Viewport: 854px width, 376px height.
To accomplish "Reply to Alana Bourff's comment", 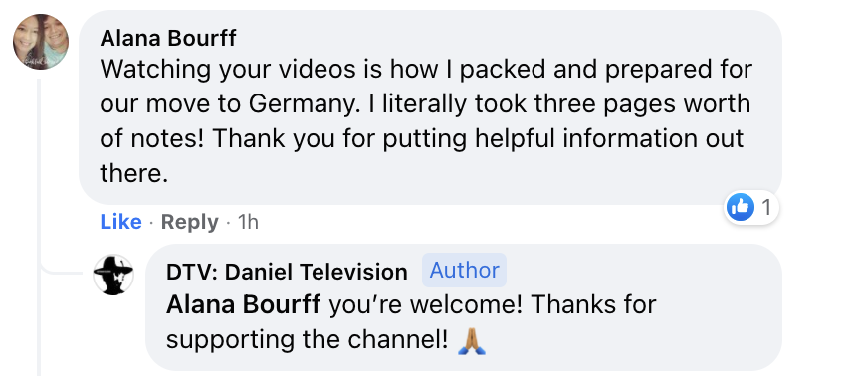I will (189, 222).
